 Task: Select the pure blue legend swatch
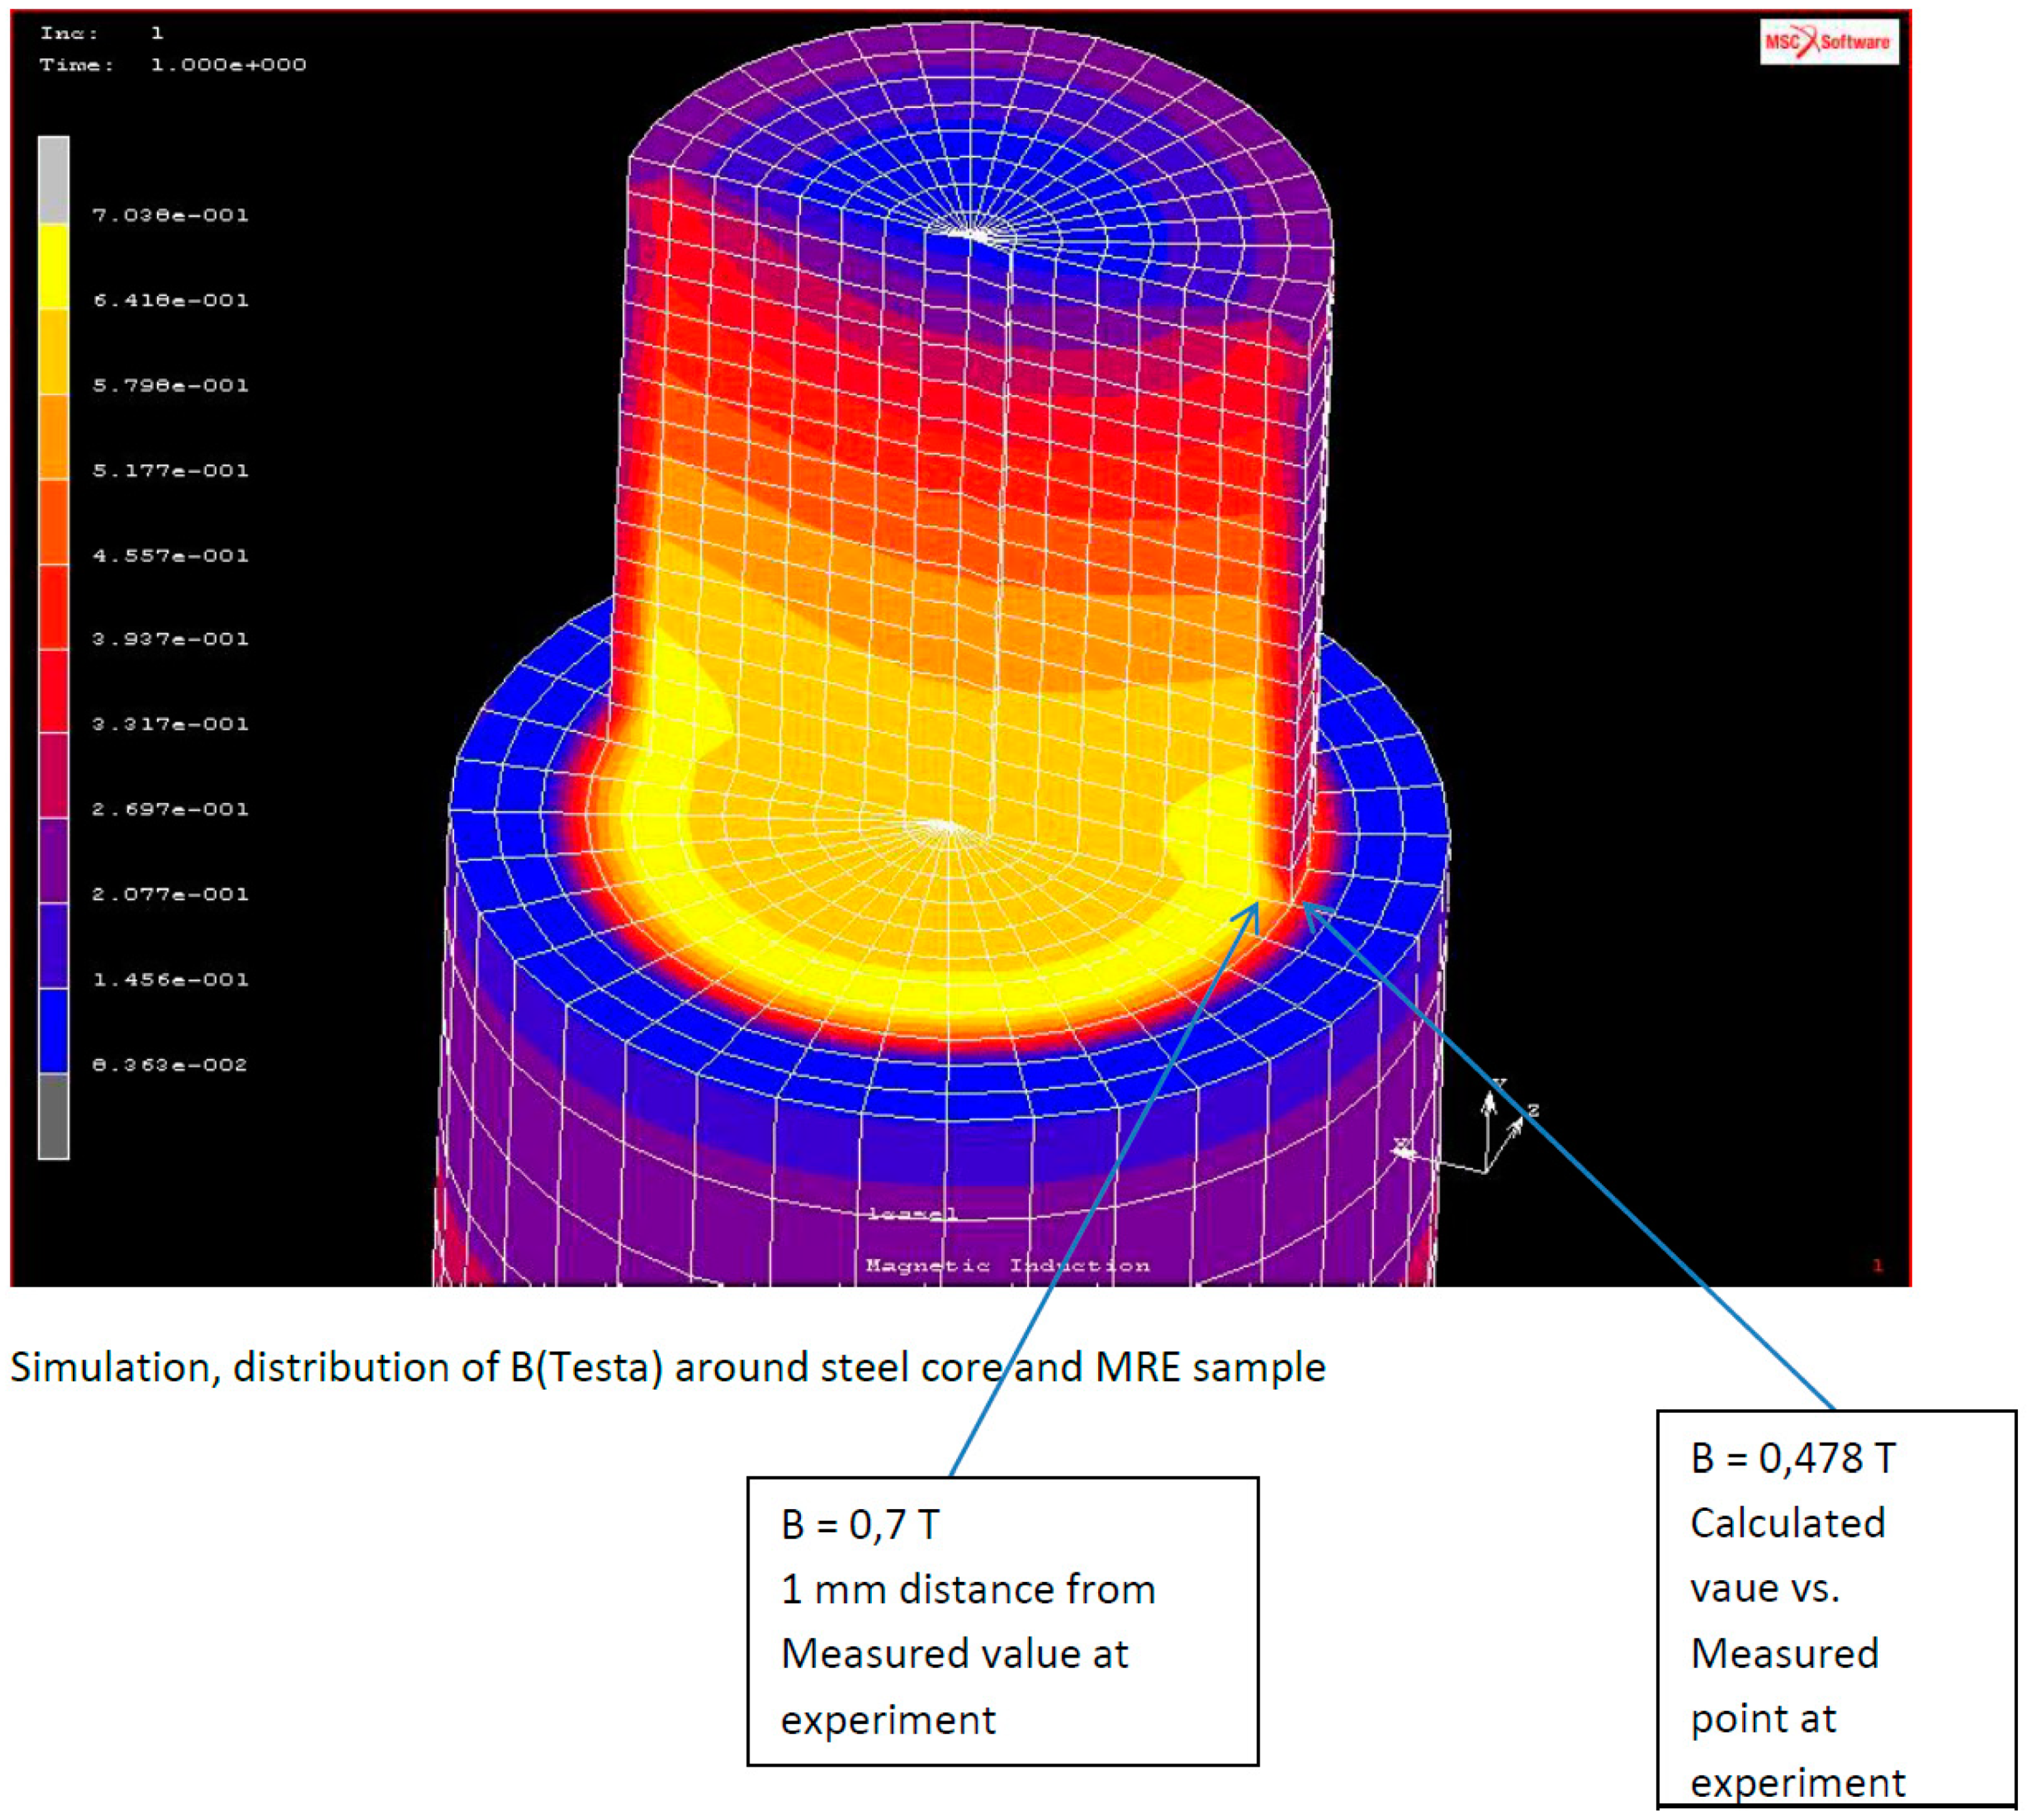point(54,1030)
